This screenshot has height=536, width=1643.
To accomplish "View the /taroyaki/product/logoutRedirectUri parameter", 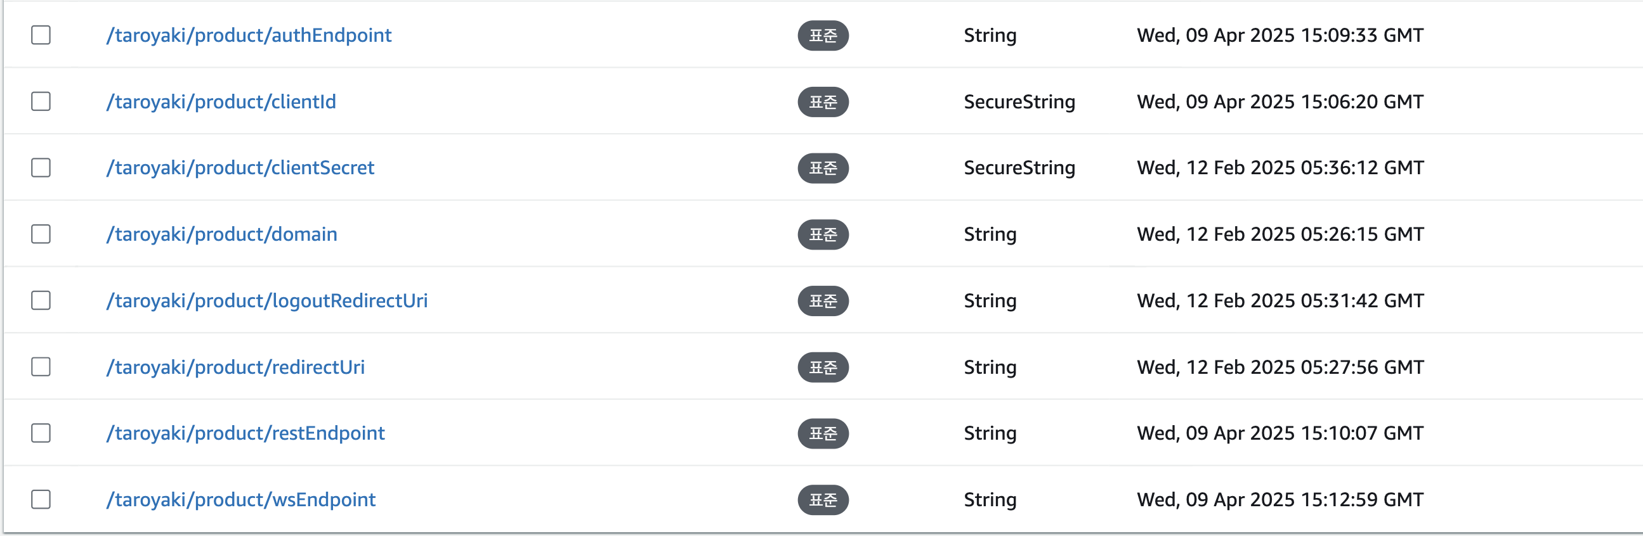I will (266, 300).
